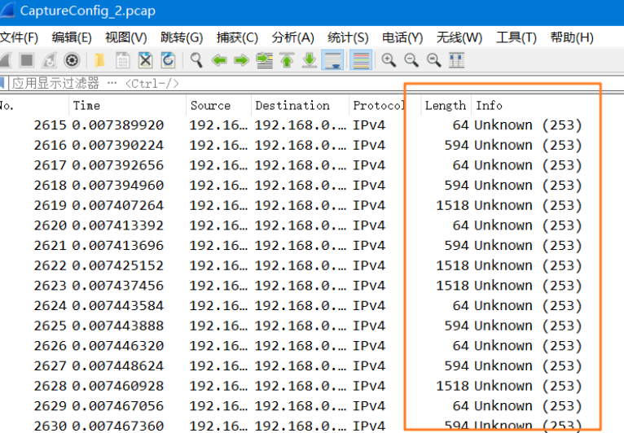Click the restart capture icon
Screen dimensions: 624x433
pos(50,60)
